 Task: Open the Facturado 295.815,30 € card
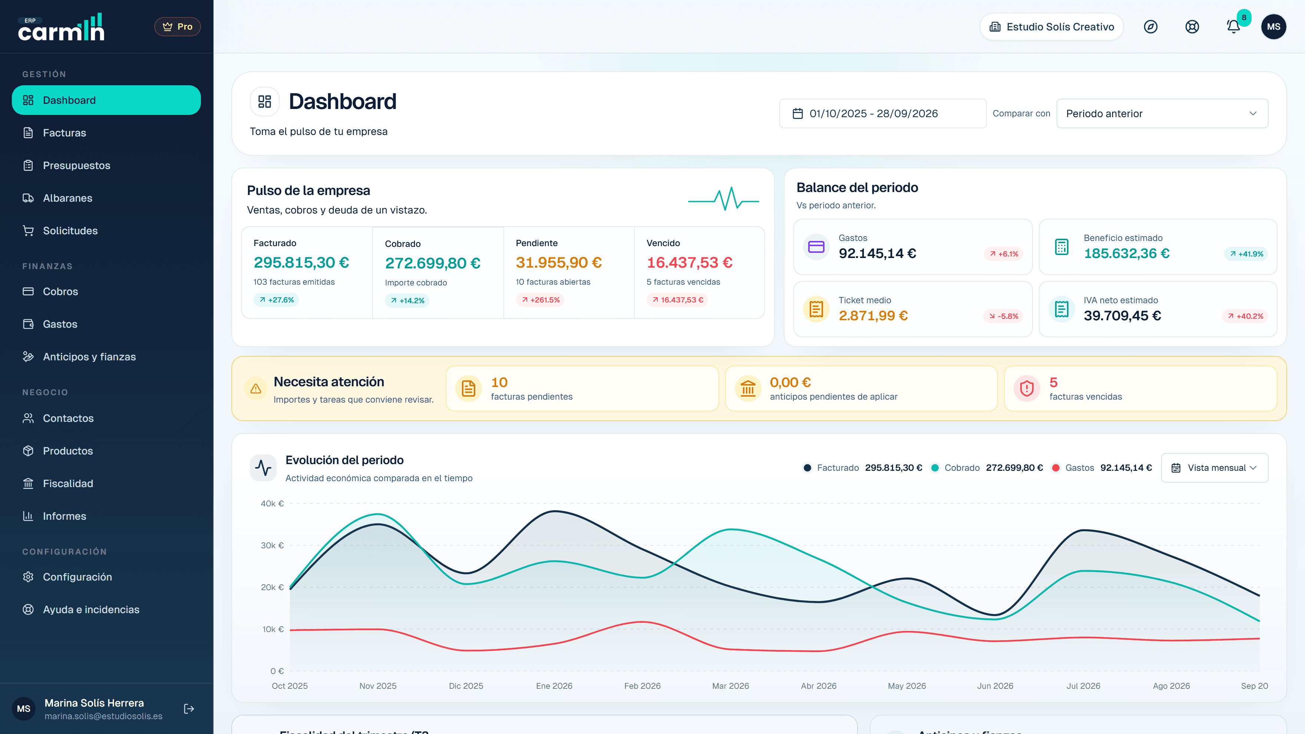307,272
